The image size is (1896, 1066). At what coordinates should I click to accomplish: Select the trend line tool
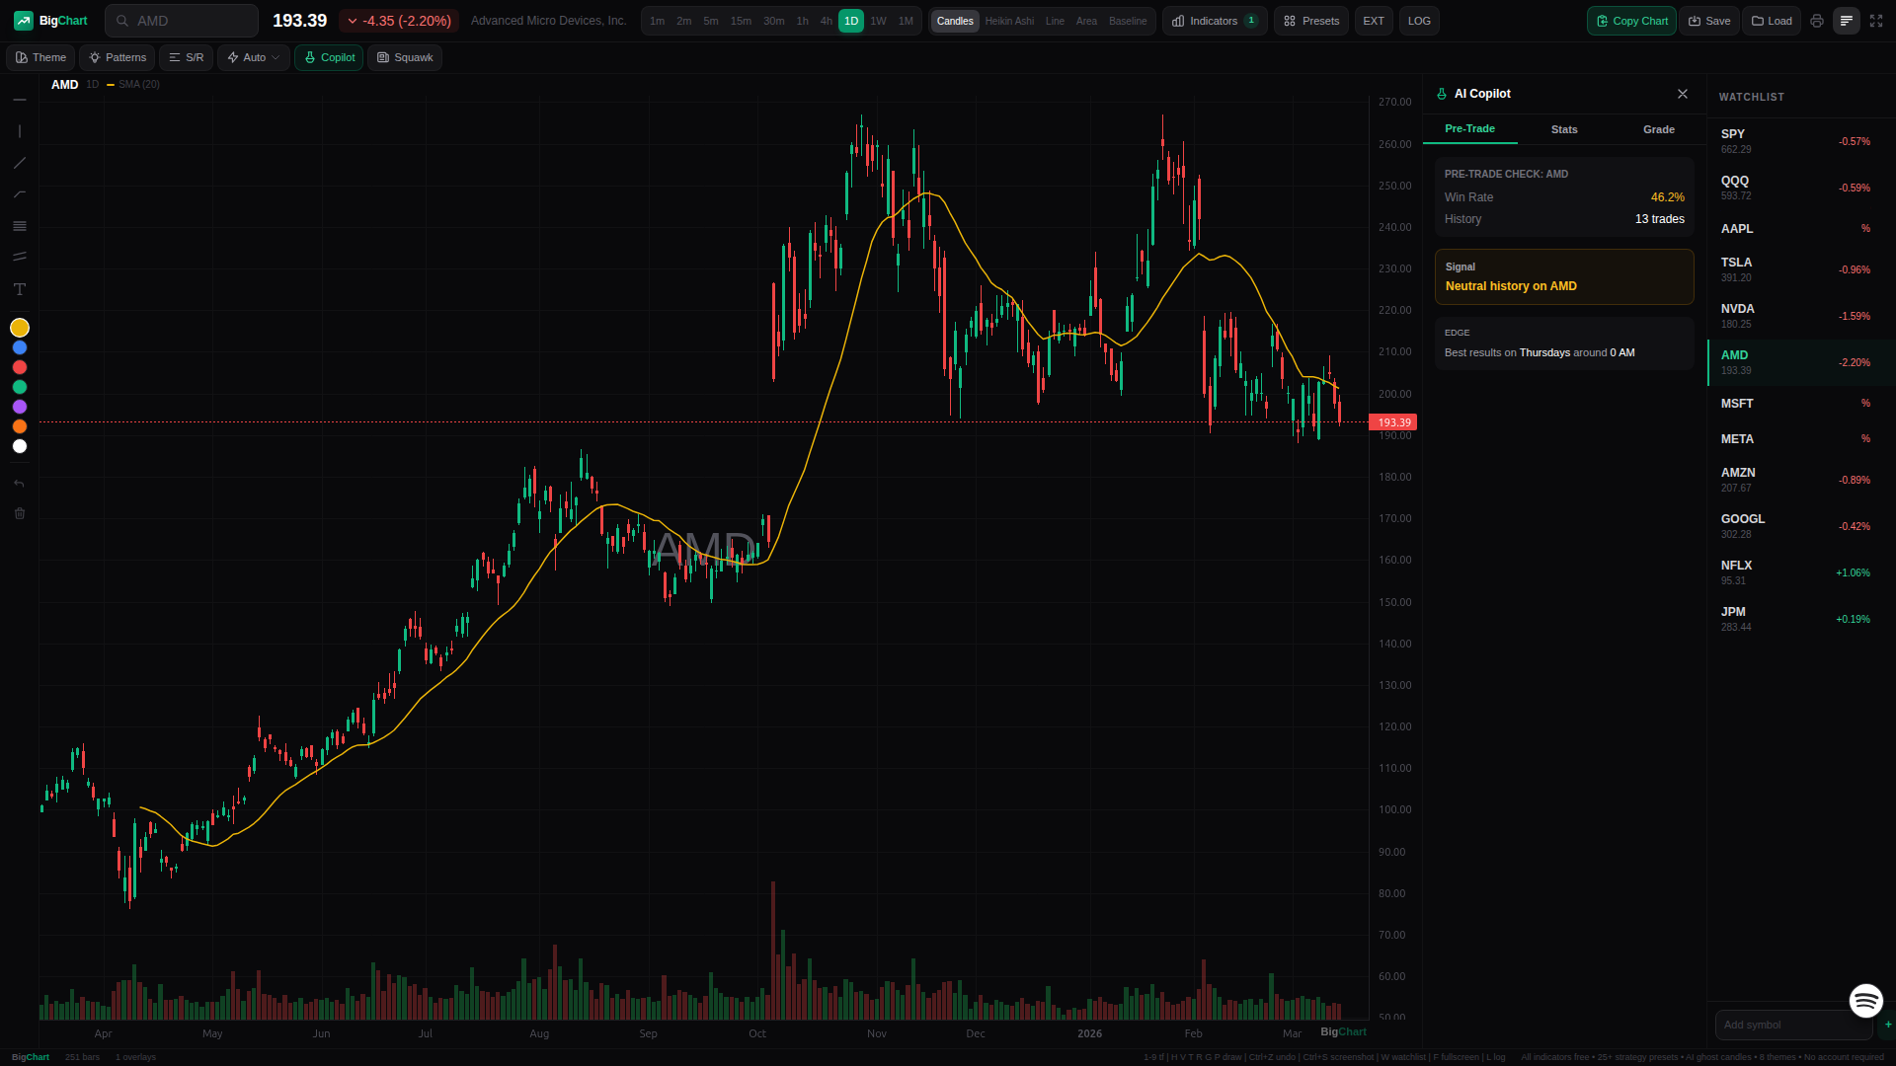tap(20, 163)
